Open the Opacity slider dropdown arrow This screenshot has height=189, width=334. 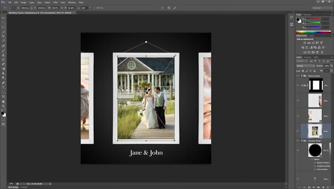[x=332, y=66]
